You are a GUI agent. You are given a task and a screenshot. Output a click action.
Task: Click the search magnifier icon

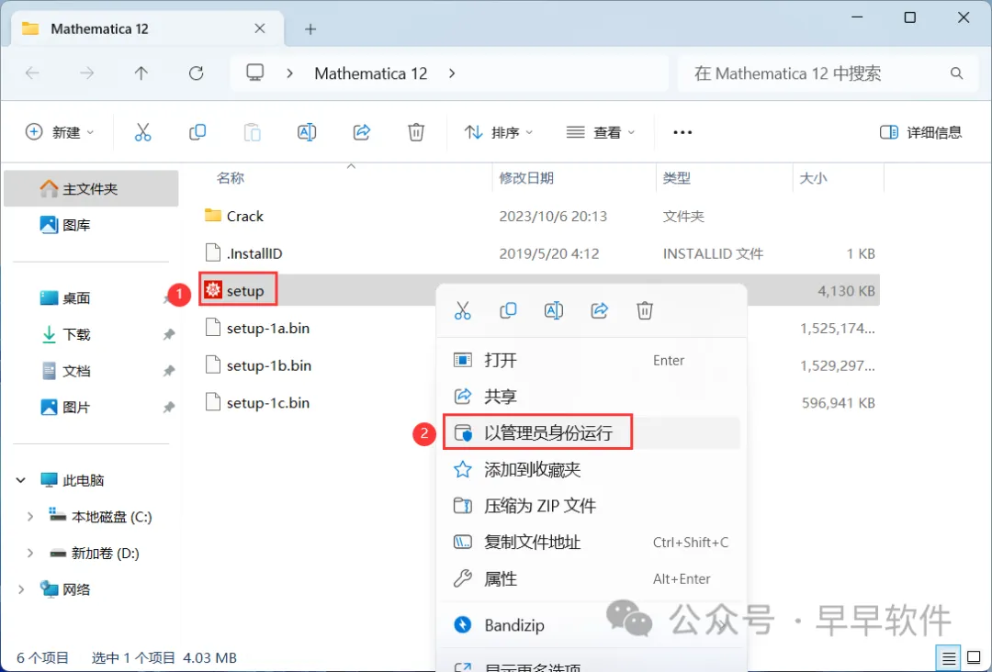click(956, 73)
